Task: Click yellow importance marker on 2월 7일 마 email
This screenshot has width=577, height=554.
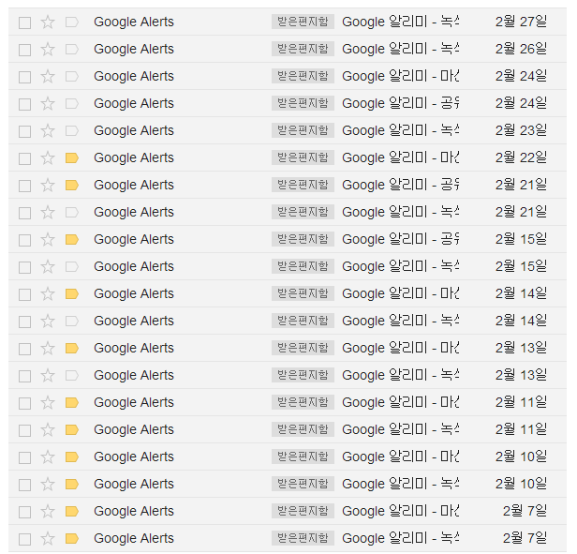Action: 72,512
